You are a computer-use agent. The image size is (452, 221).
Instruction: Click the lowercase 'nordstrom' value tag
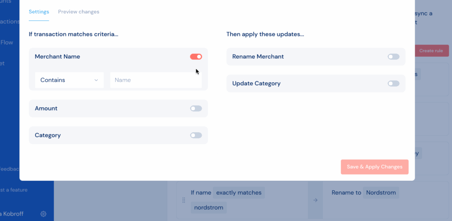coord(209,208)
